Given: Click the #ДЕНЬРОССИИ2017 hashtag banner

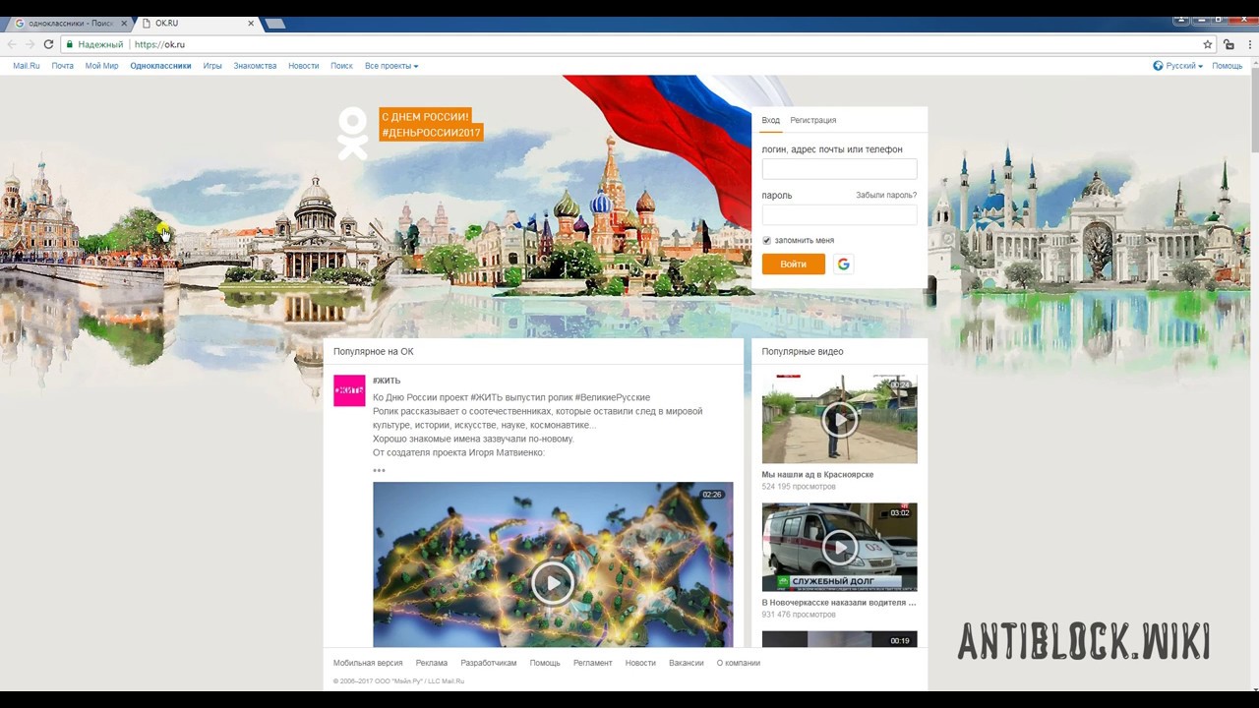Looking at the screenshot, I should (x=431, y=133).
